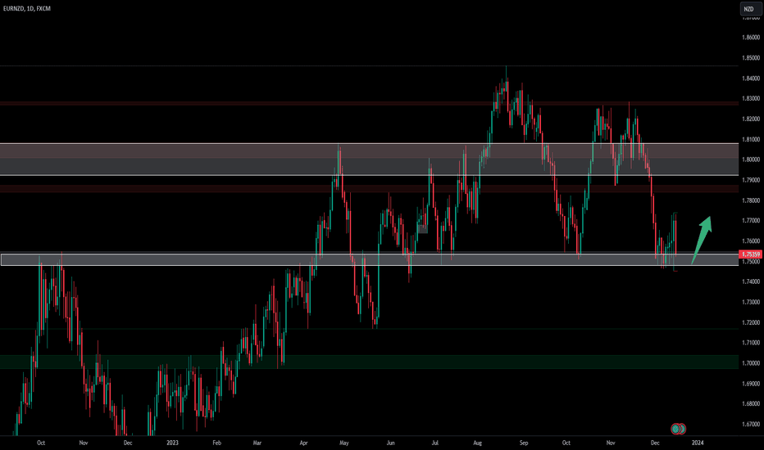Screen dimensions: 764x450
Task: Click the 1.80000 price scale label
Action: [751, 159]
